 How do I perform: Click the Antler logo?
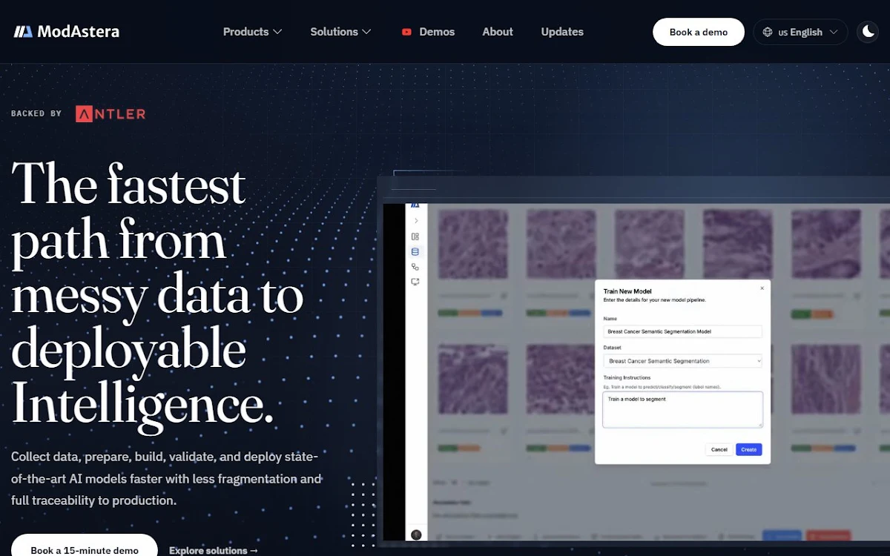point(111,113)
